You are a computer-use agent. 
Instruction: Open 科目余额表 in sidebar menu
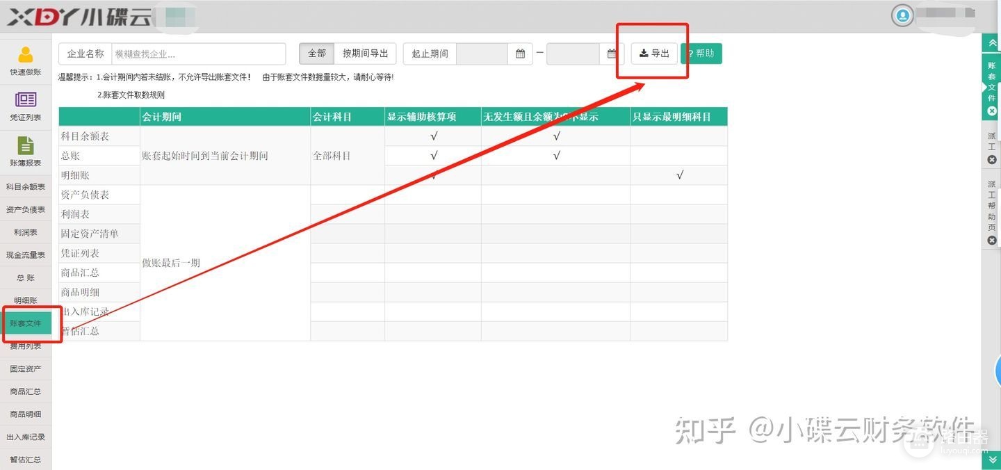click(x=26, y=187)
